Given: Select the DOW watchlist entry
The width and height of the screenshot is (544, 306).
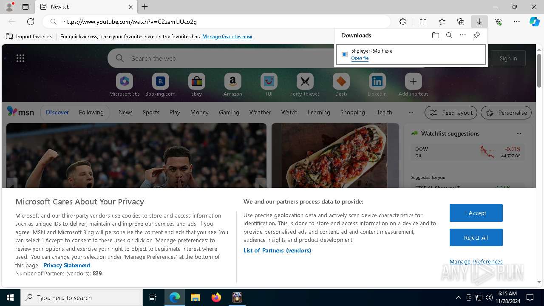Looking at the screenshot, I should [x=467, y=152].
